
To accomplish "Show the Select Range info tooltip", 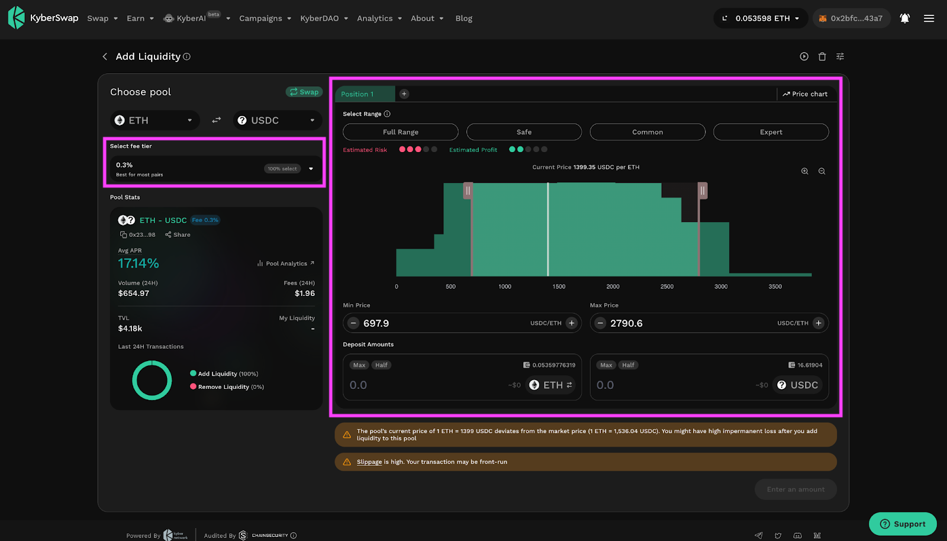I will click(x=387, y=114).
